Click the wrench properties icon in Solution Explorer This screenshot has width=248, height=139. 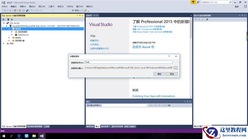[x=207, y=19]
